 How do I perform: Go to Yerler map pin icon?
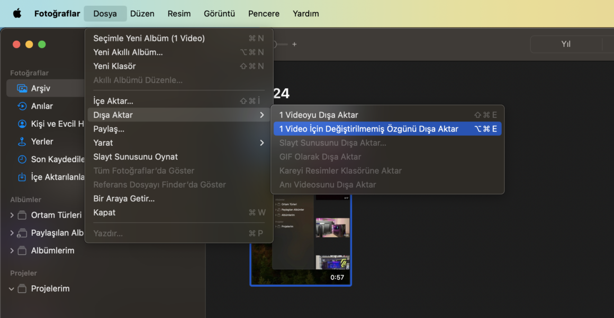pyautogui.click(x=22, y=142)
